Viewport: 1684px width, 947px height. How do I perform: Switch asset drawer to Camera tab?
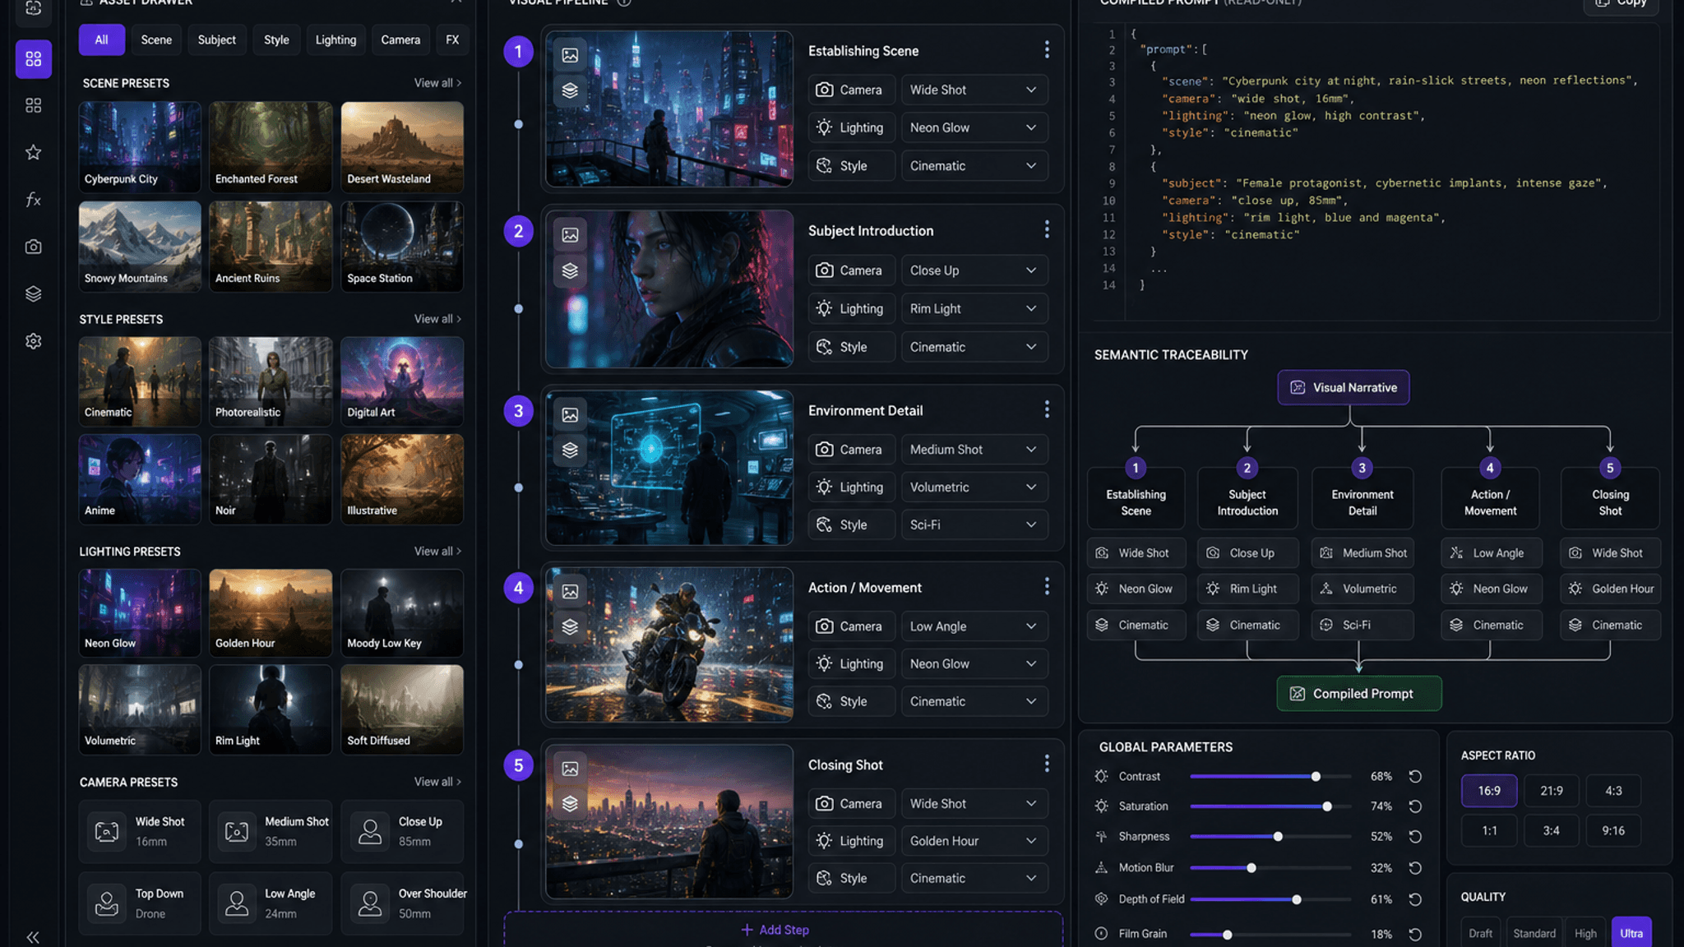(x=400, y=39)
